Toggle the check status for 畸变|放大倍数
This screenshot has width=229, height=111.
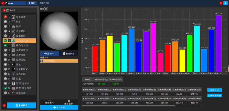click(x=5, y=88)
